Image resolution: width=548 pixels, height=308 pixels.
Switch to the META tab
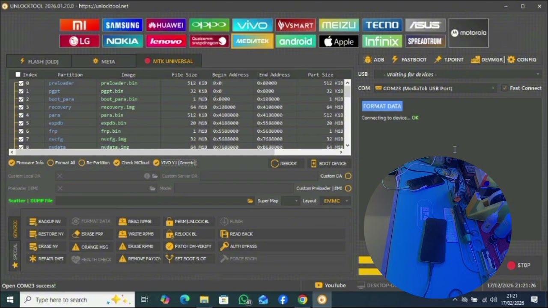pyautogui.click(x=104, y=61)
